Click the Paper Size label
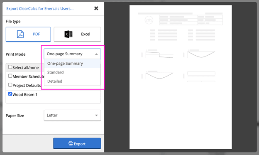This screenshot has height=155, width=259. 15,116
